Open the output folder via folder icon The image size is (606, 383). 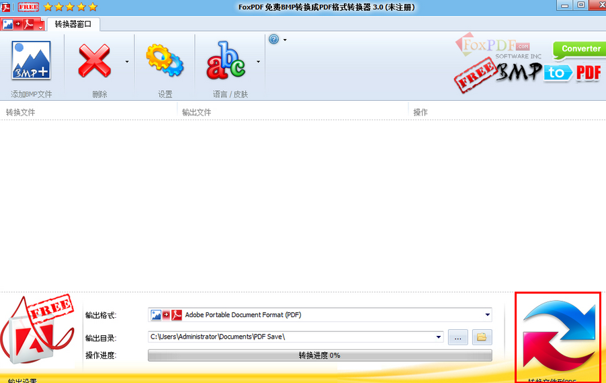point(482,337)
